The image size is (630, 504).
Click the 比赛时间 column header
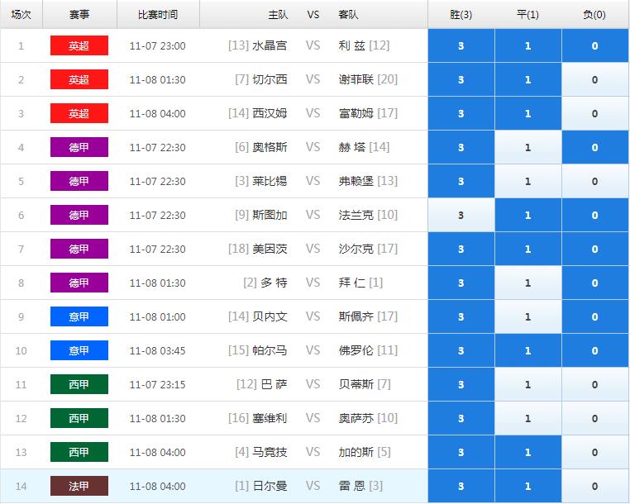coord(158,14)
